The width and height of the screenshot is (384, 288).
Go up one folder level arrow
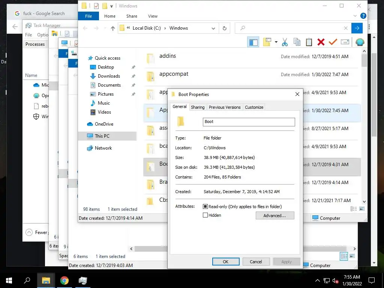(x=112, y=28)
